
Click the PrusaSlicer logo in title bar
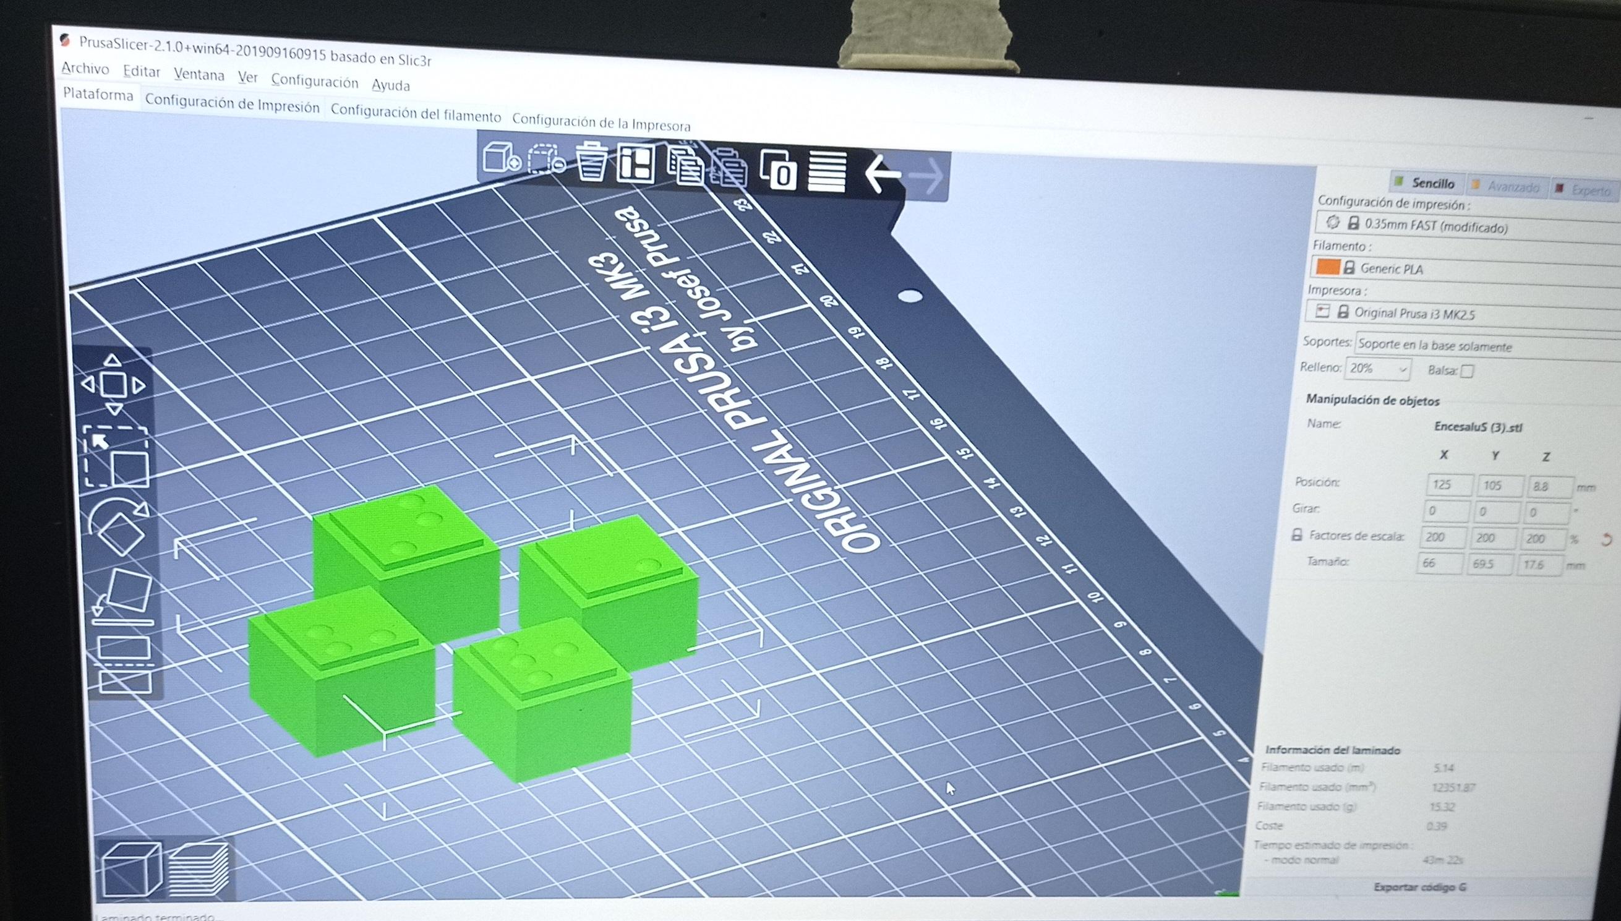coord(64,40)
